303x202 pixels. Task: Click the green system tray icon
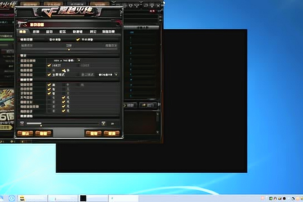click(x=271, y=197)
